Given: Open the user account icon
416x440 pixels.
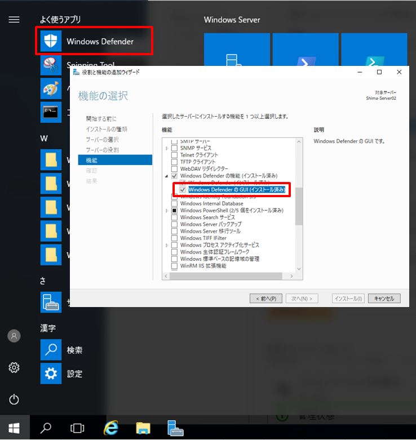Looking at the screenshot, I should (14, 336).
